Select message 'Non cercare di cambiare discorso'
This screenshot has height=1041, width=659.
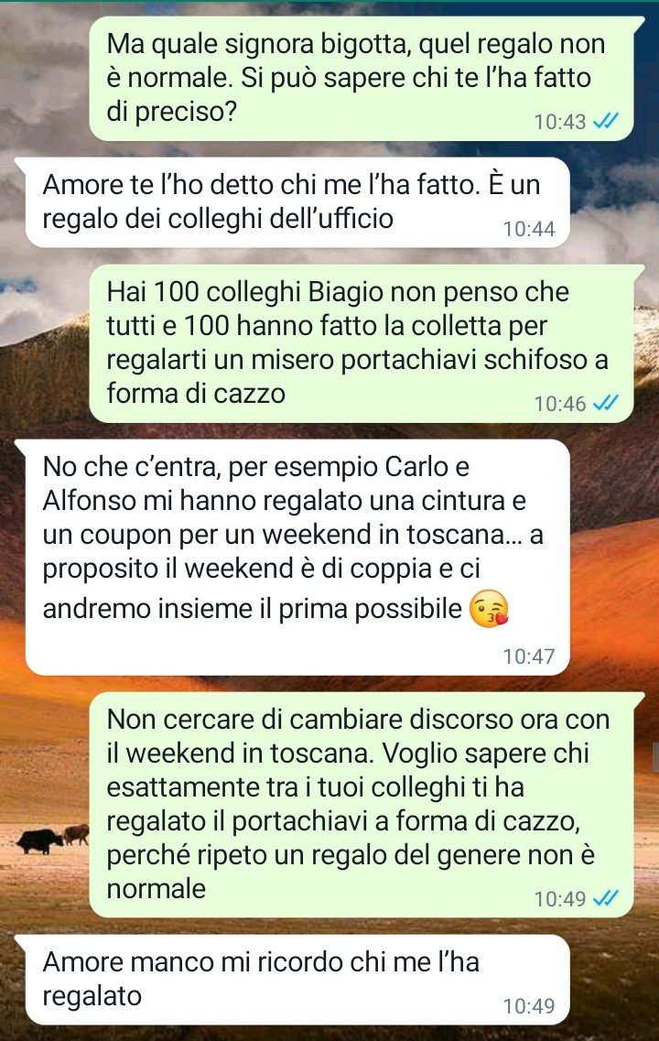tap(367, 805)
